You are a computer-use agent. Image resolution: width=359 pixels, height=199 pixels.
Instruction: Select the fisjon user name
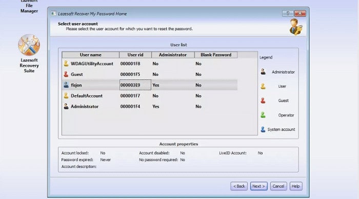tap(76, 85)
